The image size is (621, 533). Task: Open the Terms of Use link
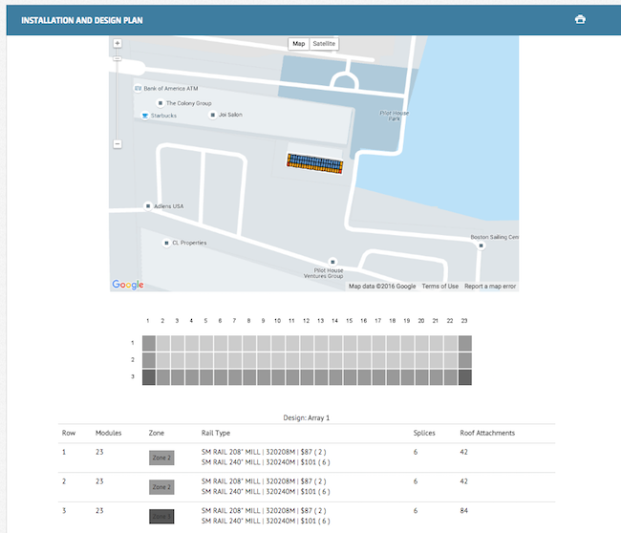coord(439,286)
